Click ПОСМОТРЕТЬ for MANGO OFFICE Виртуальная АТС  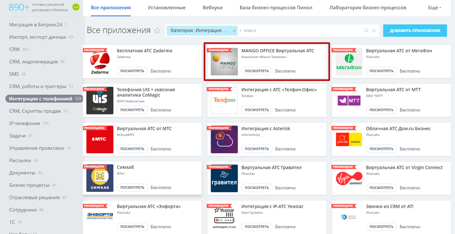pyautogui.click(x=257, y=71)
